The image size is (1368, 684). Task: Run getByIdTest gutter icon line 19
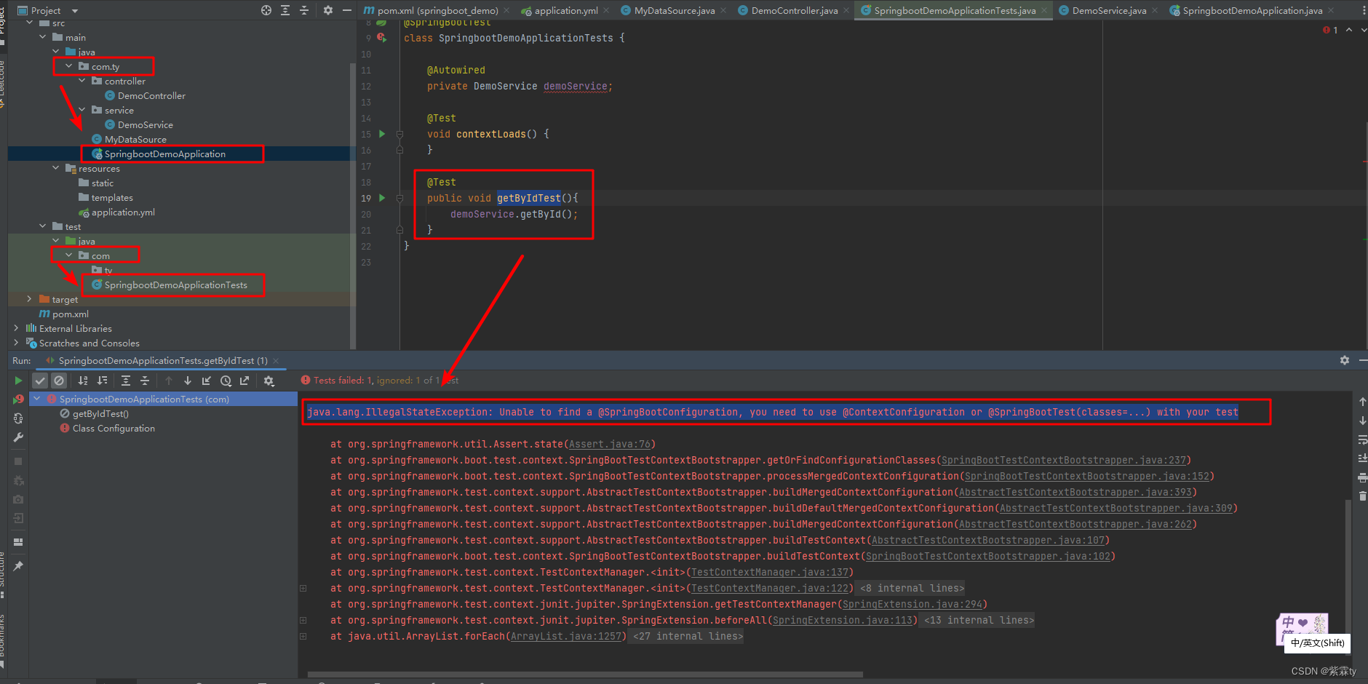[382, 198]
